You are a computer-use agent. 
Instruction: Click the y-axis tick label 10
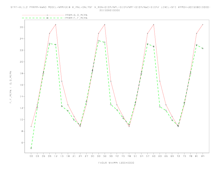(x=21, y=120)
